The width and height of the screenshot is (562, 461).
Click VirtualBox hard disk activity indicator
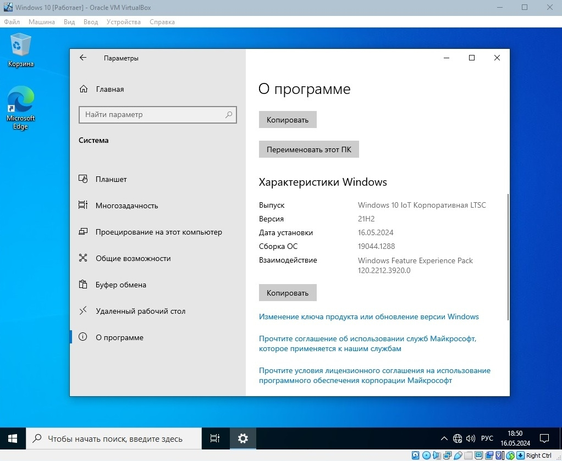pyautogui.click(x=415, y=456)
